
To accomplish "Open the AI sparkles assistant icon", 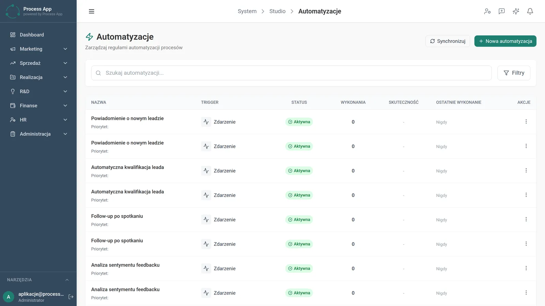I will click(x=516, y=11).
